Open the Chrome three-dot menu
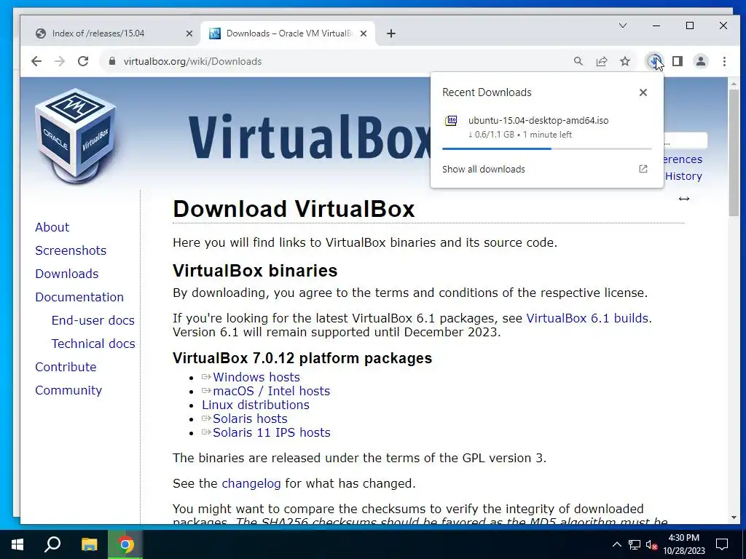The height and width of the screenshot is (559, 746). pyautogui.click(x=724, y=61)
